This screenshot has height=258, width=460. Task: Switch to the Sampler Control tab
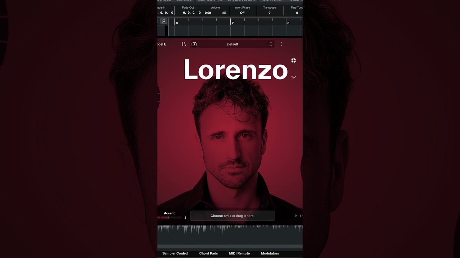click(175, 253)
